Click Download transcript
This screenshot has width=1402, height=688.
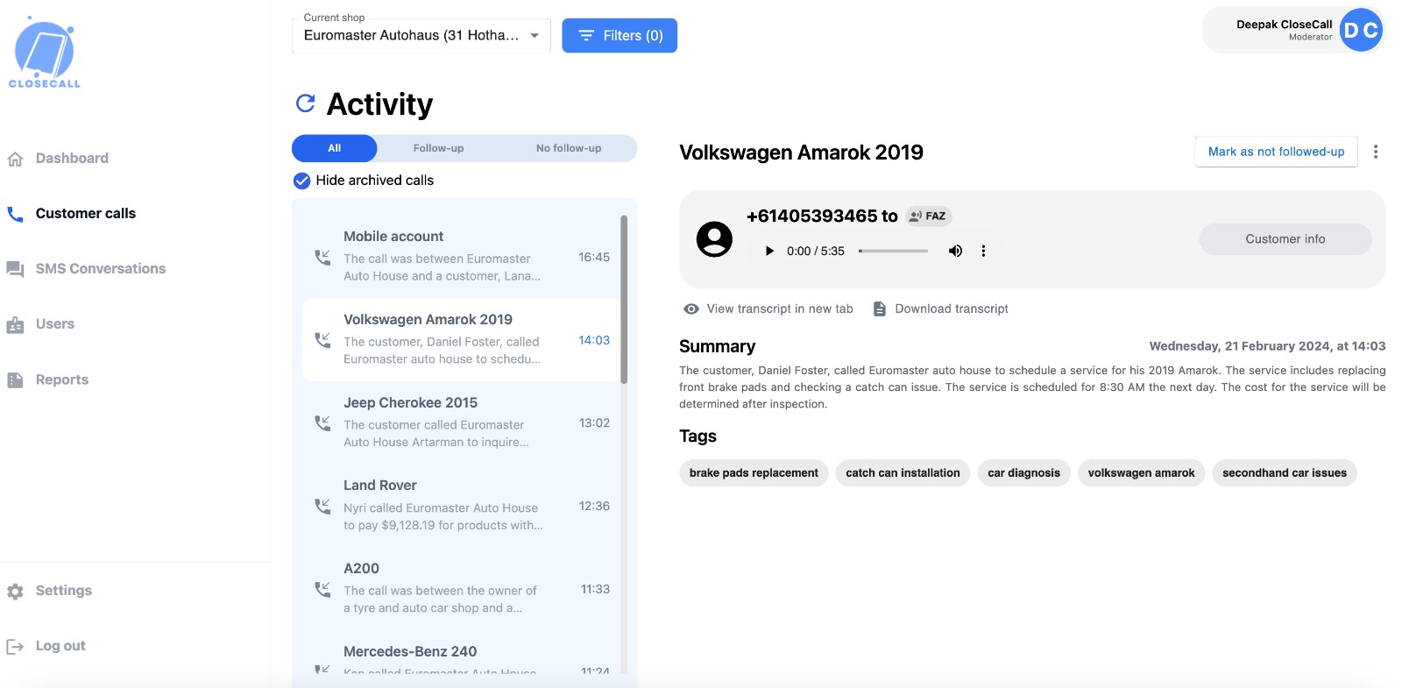[940, 309]
